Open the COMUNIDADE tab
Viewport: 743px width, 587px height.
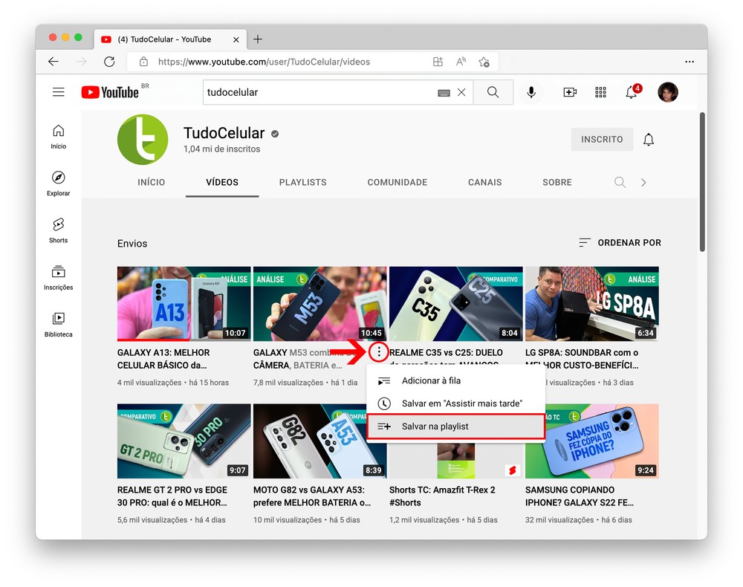pyautogui.click(x=398, y=182)
